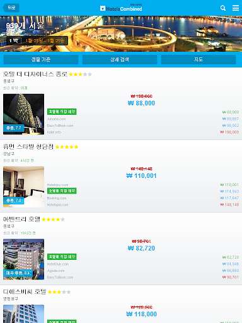This screenshot has height=323, width=242.
Task: Open 디에스비씨 호텔 listing title
Action: 25,291
